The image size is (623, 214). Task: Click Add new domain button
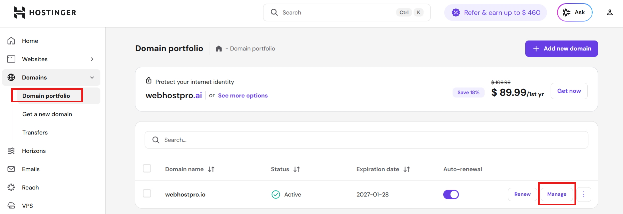coord(561,49)
